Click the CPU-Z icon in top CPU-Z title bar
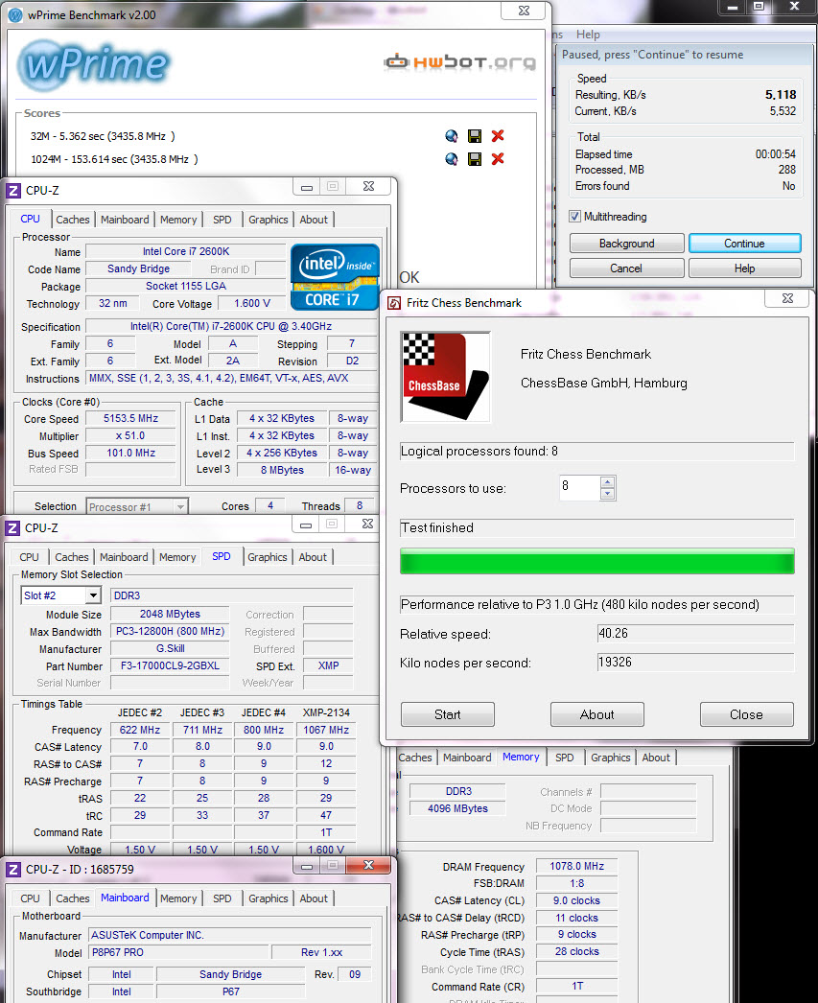The width and height of the screenshot is (818, 1003). [x=12, y=191]
